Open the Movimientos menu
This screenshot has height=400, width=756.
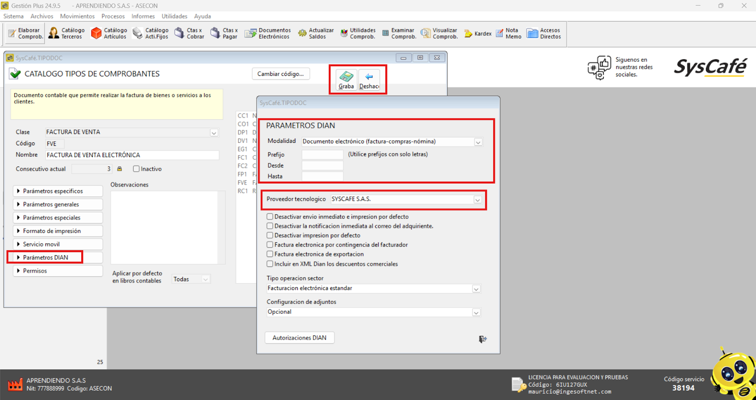pyautogui.click(x=77, y=16)
